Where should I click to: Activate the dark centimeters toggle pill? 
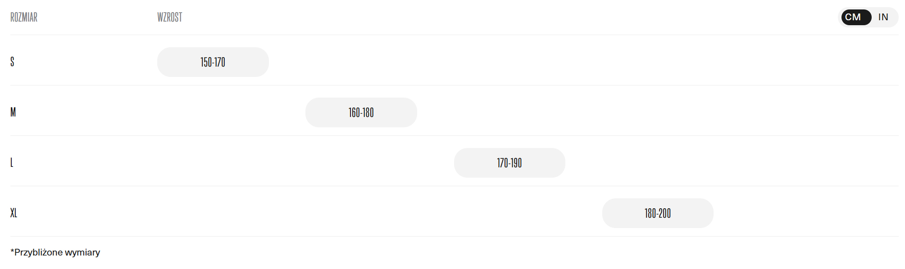click(853, 17)
